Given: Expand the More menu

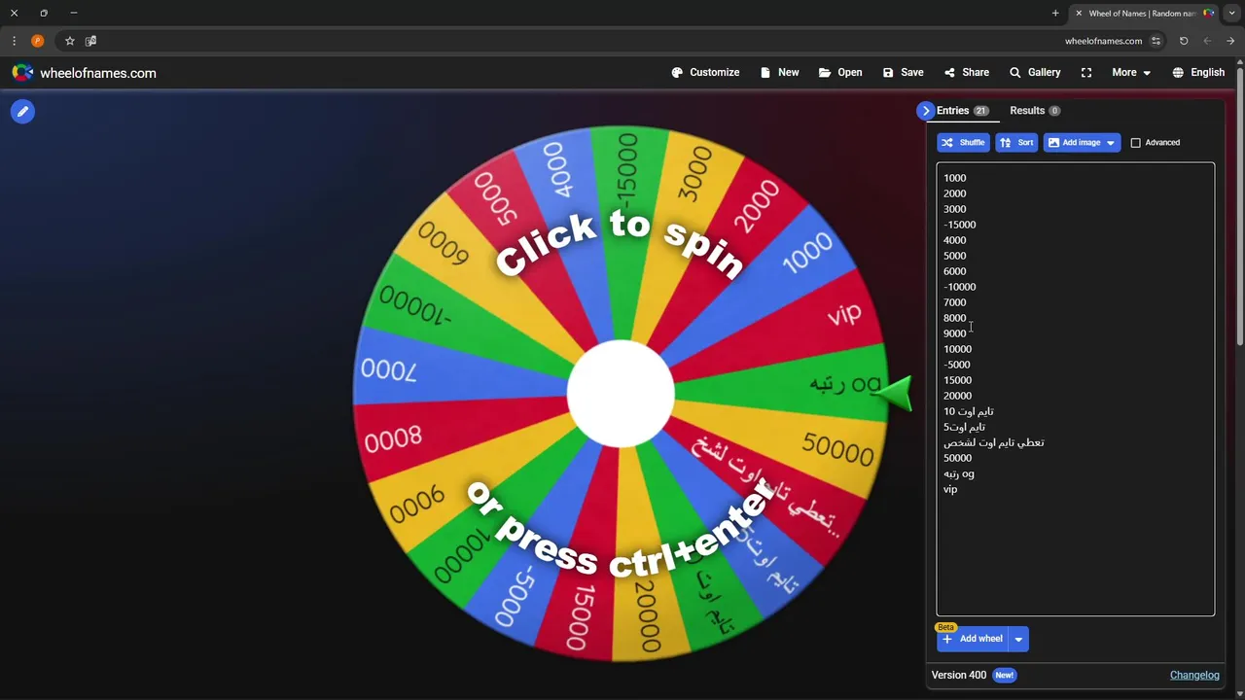Looking at the screenshot, I should (x=1131, y=73).
